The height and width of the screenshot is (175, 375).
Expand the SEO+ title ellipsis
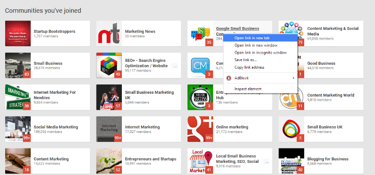(x=175, y=66)
